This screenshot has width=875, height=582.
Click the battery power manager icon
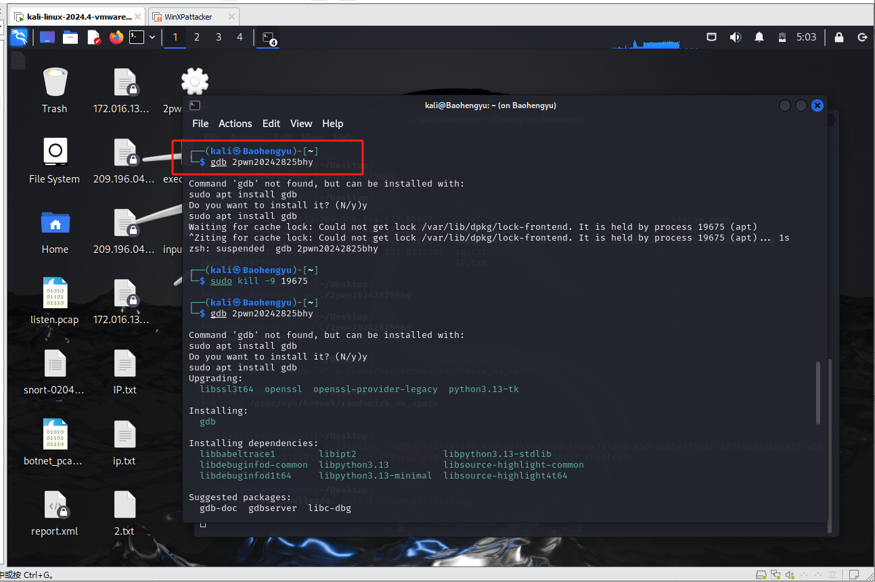[782, 37]
